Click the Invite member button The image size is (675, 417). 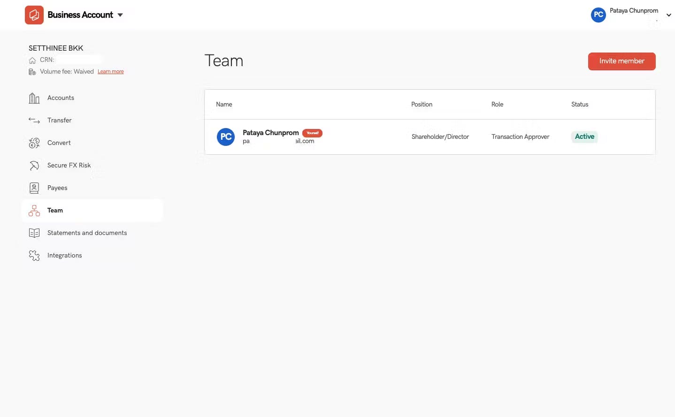(621, 61)
